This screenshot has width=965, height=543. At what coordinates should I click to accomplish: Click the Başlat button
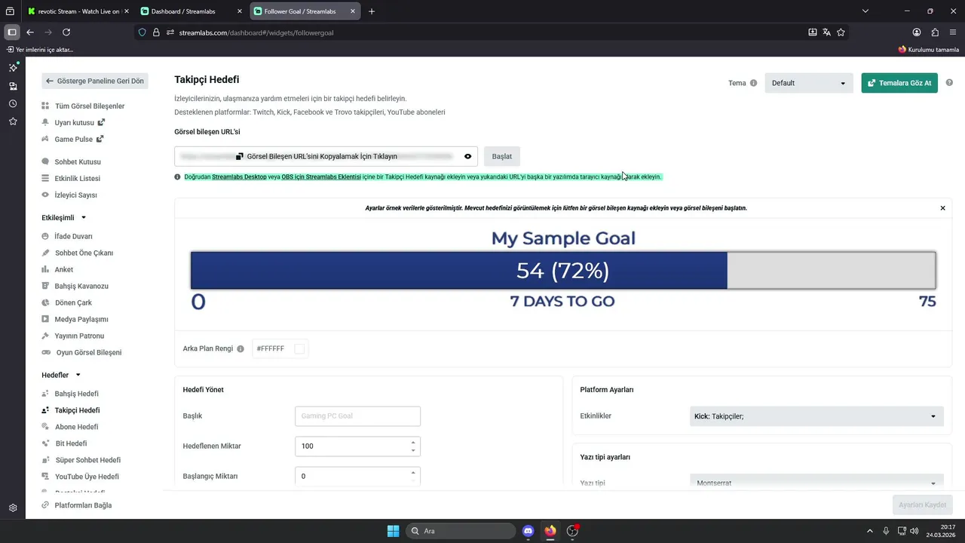[502, 156]
